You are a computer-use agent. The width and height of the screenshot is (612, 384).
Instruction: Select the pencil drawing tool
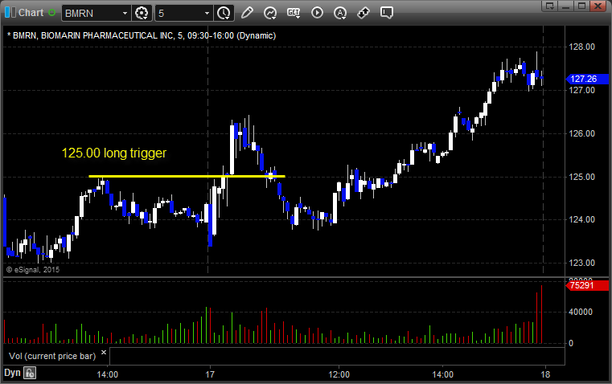247,13
